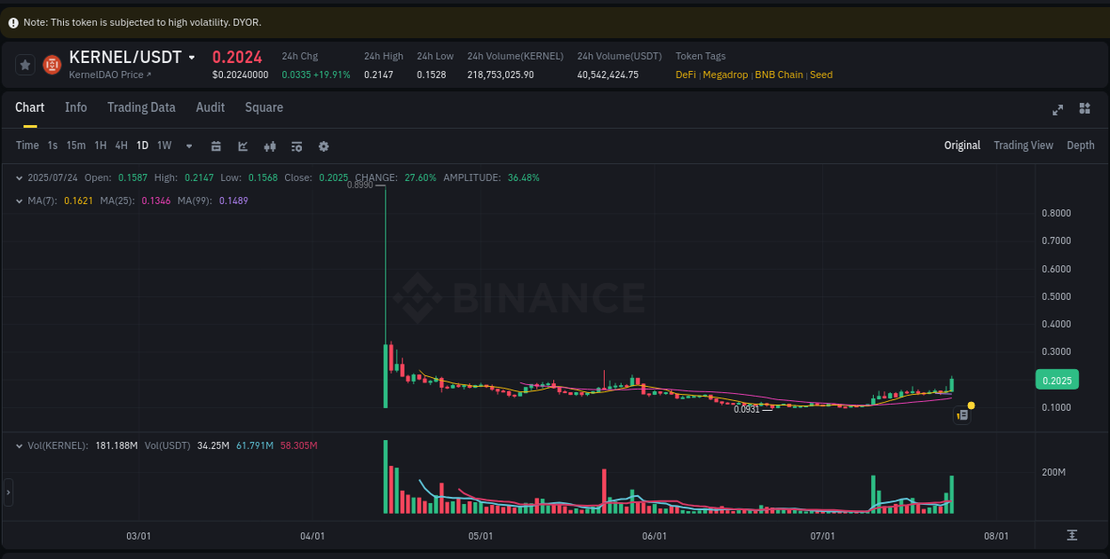Collapse the OHLC info row chevron

tap(19, 177)
